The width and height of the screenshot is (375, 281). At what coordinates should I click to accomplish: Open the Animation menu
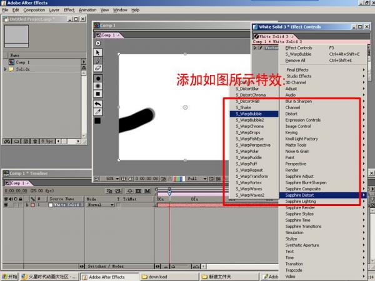87,10
